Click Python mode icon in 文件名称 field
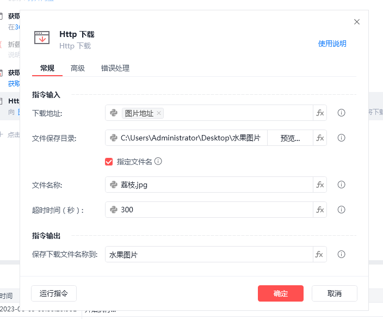383x319 pixels. click(x=114, y=185)
